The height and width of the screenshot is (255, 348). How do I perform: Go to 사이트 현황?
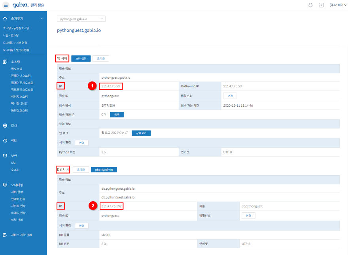pyautogui.click(x=18, y=206)
